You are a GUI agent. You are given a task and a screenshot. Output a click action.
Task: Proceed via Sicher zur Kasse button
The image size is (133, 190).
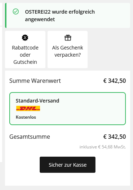[x=68, y=165]
